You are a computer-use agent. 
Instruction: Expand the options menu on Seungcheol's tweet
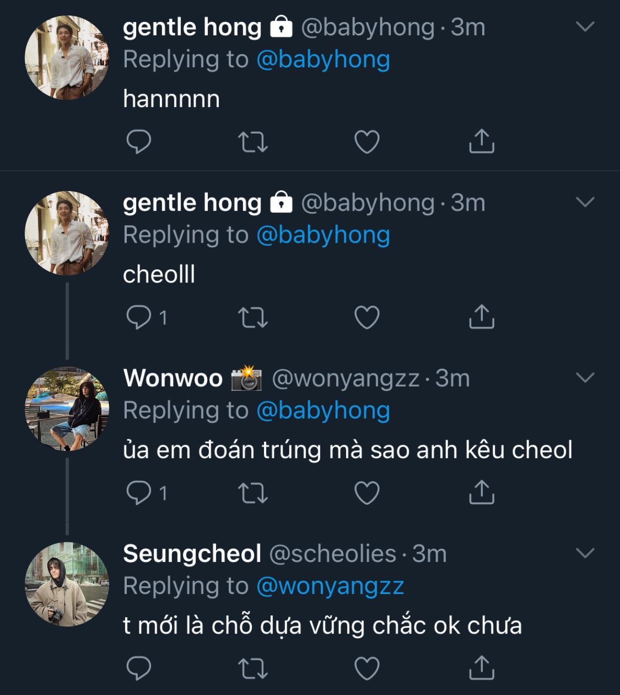tap(585, 553)
